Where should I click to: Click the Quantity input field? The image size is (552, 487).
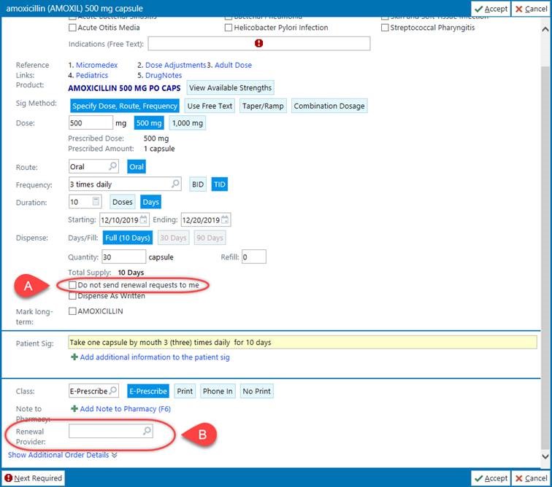123,257
